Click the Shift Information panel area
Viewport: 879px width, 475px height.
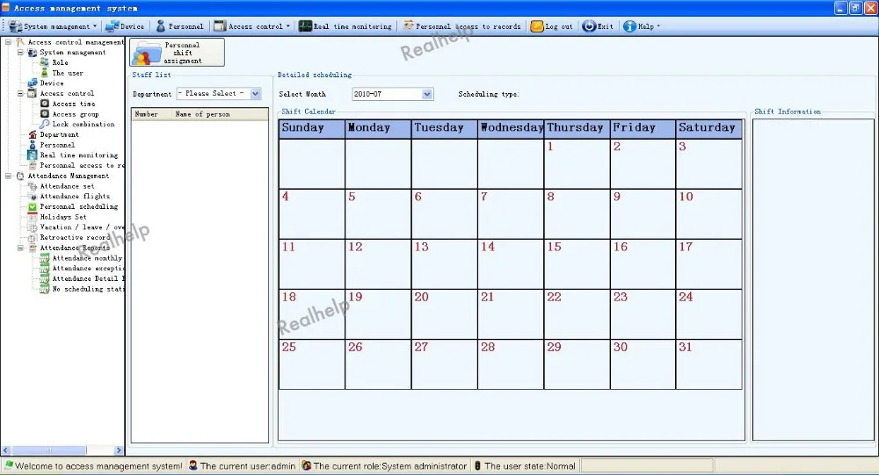coord(813,279)
